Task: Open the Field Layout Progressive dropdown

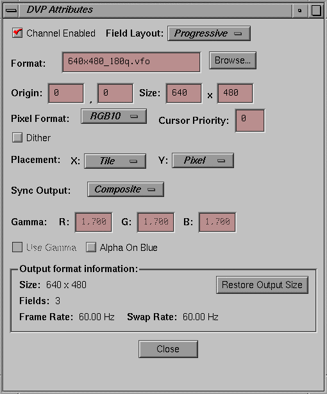Action: coord(209,33)
